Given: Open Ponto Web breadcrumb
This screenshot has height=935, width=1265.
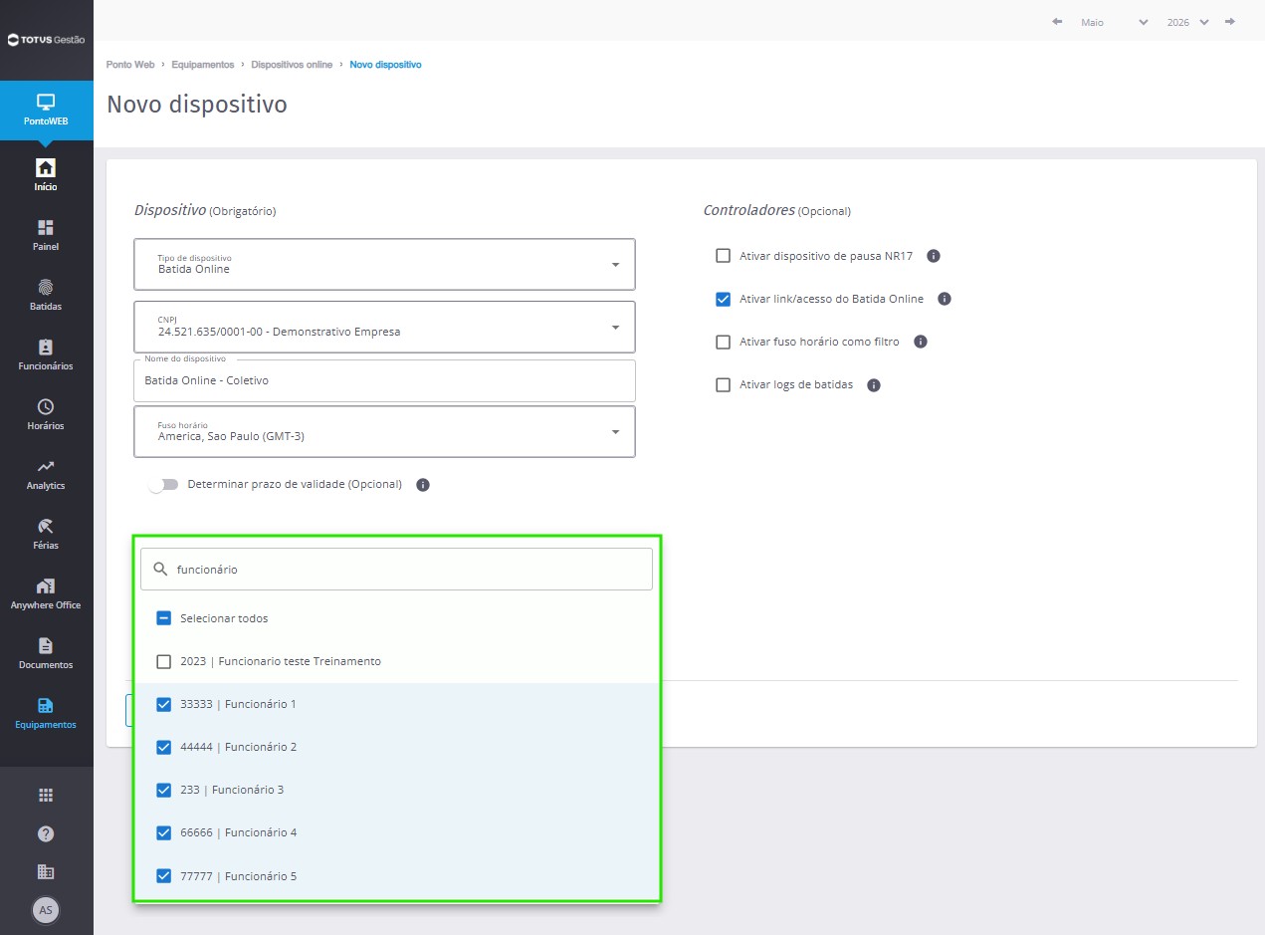Looking at the screenshot, I should [130, 65].
